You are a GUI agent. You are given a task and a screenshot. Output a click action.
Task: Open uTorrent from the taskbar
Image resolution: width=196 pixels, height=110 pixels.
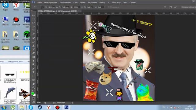[13, 107]
